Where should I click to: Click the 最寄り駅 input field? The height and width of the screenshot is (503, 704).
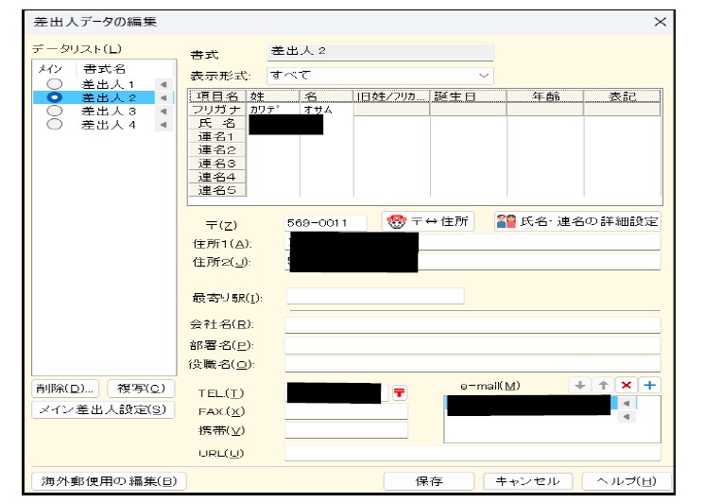[x=375, y=297]
